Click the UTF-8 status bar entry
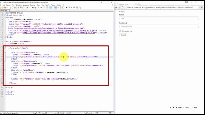The width and height of the screenshot is (205, 115). [x=97, y=113]
